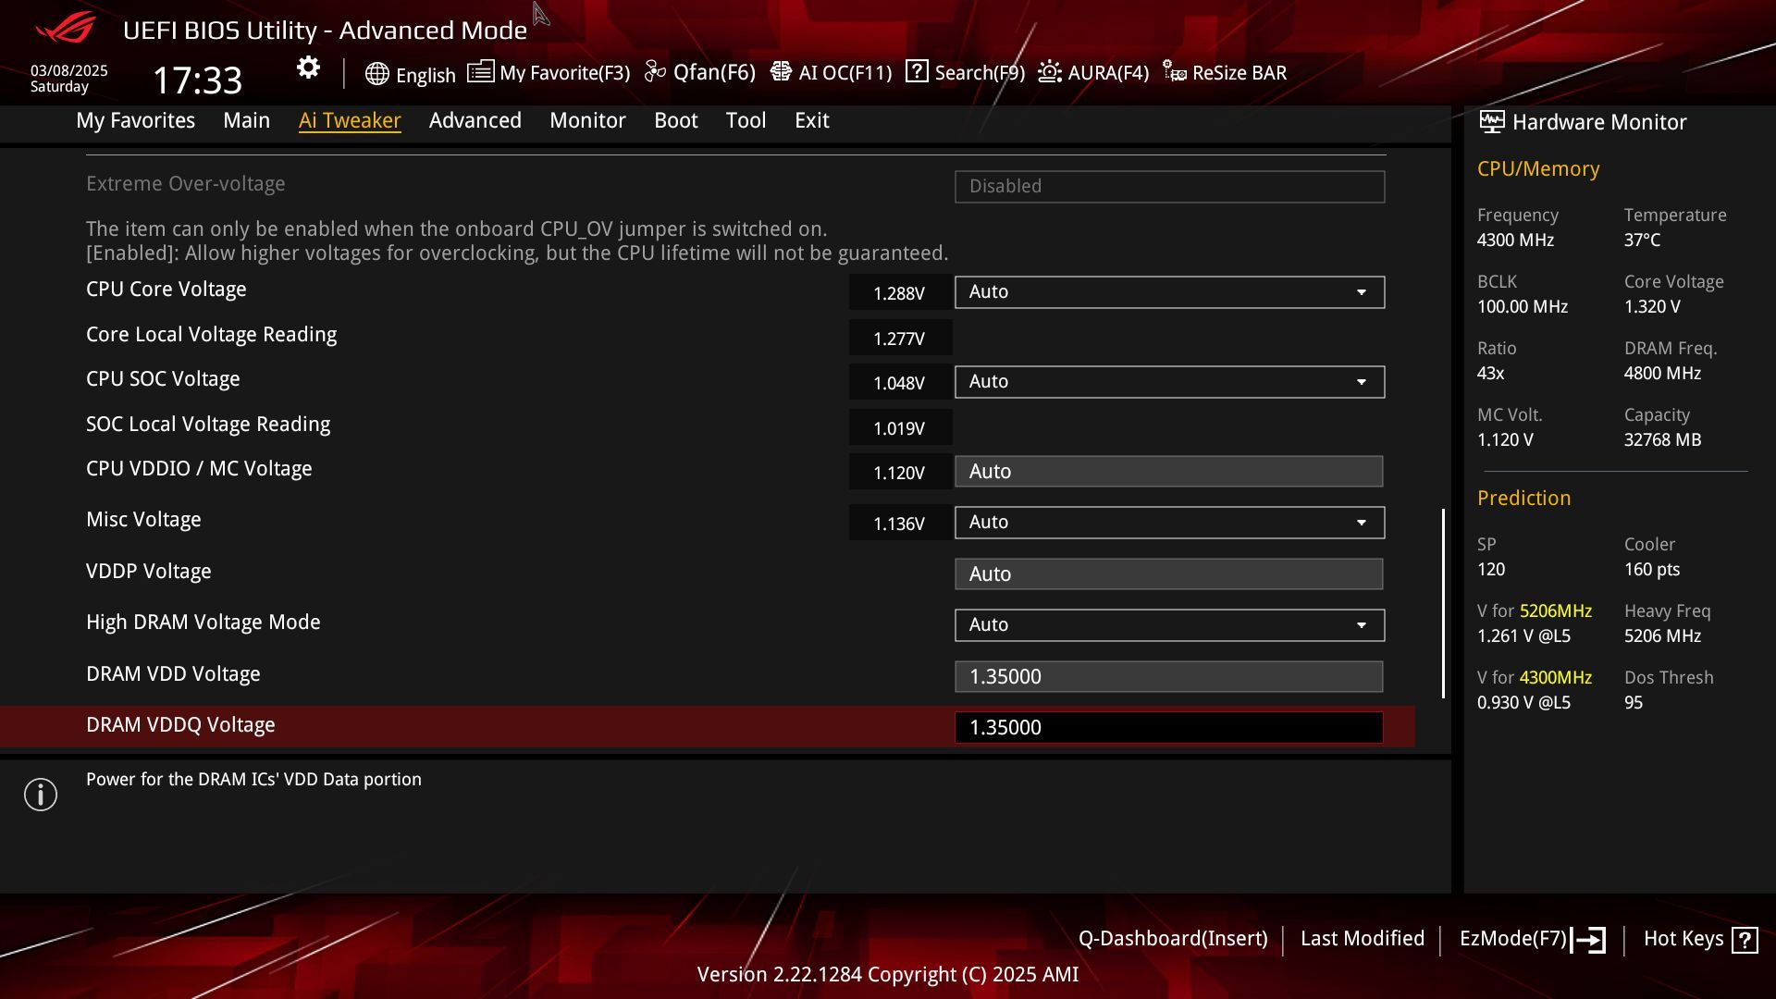This screenshot has width=1776, height=999.
Task: Click the CPU Core Voltage dropdown arrow
Action: pos(1362,292)
